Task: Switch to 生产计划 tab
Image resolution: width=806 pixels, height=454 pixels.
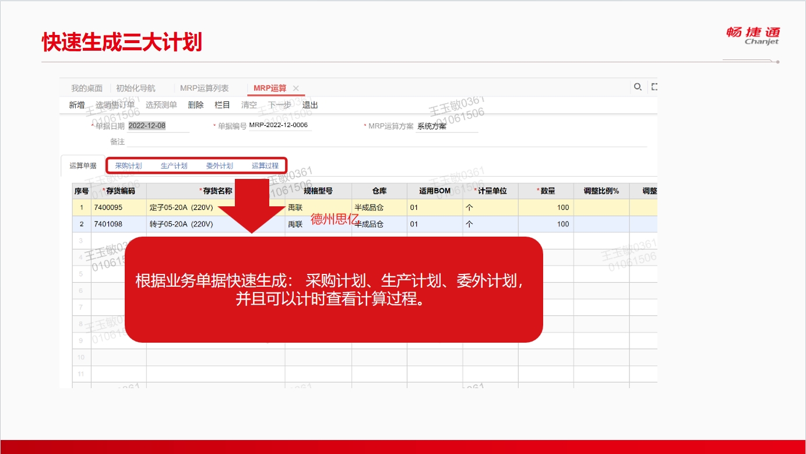Action: (x=174, y=166)
